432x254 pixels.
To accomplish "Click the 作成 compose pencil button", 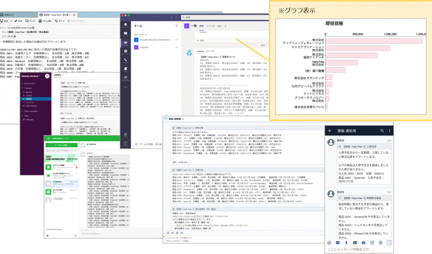I will [18, 21].
